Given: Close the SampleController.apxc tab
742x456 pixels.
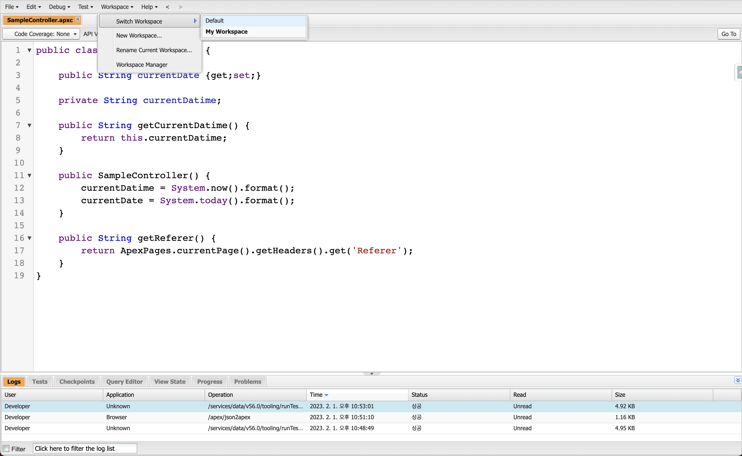Looking at the screenshot, I should tap(77, 19).
